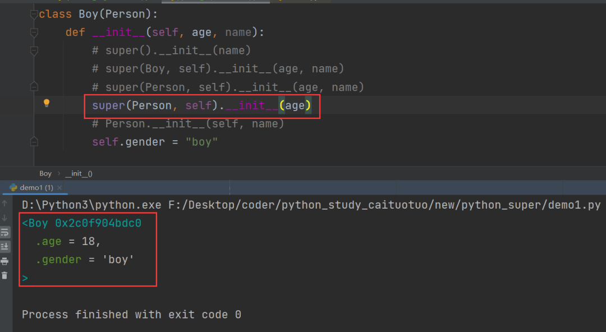The width and height of the screenshot is (606, 332).
Task: Click 'Process finished with exit code 0'
Action: pos(131,315)
